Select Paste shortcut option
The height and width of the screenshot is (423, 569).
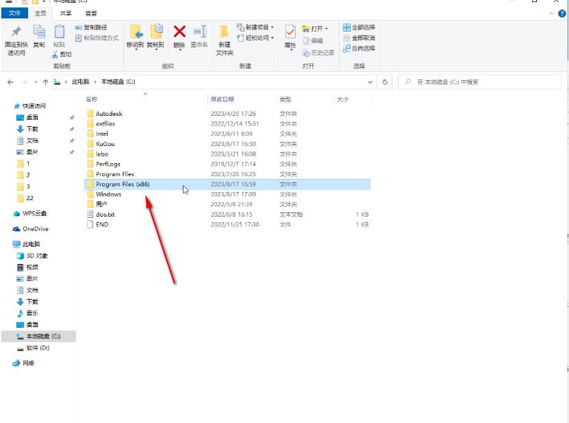pyautogui.click(x=97, y=38)
